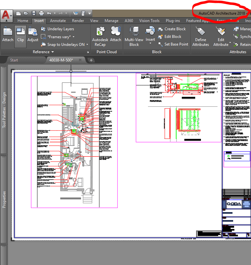Click Define Attributes button
251x265 pixels.
tap(201, 36)
